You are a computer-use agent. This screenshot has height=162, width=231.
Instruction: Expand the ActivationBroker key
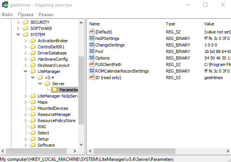25,41
